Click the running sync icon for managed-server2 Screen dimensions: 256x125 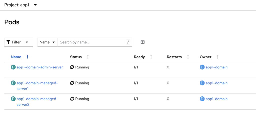pos(72,99)
